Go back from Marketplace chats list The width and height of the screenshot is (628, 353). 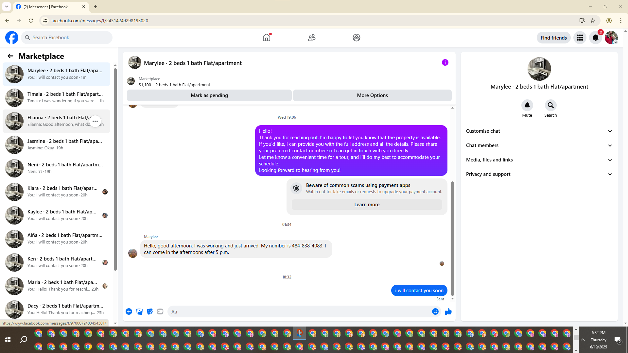coord(10,56)
